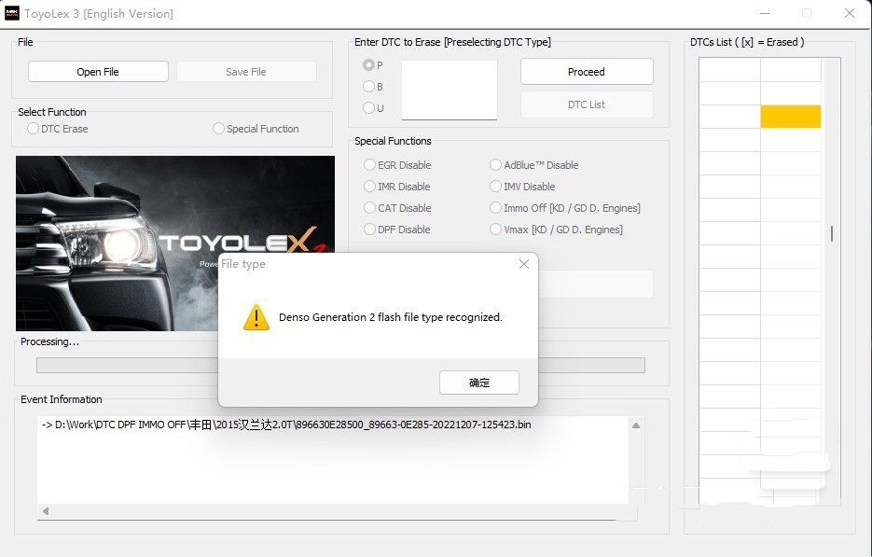Click the ToyoLex app icon in title bar

click(x=12, y=13)
